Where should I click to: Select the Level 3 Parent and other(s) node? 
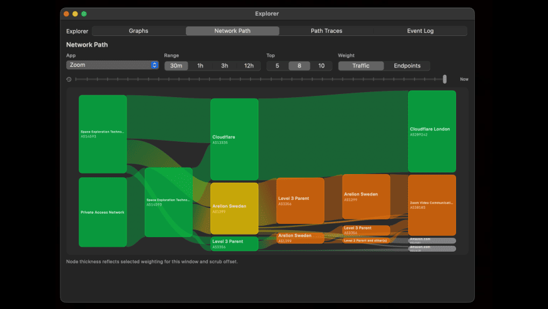pos(366,240)
